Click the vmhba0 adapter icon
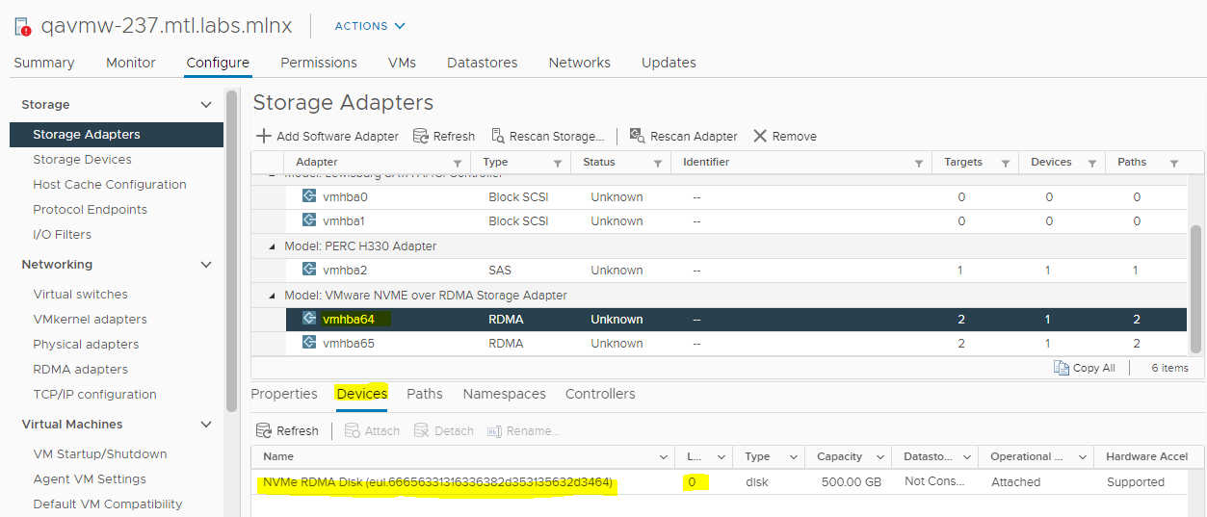1207x517 pixels. [x=309, y=196]
